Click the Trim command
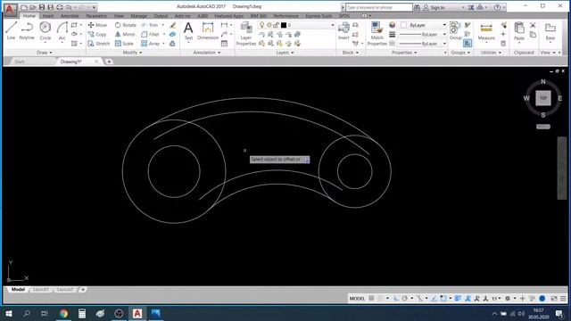This screenshot has width=571, height=321. (150, 25)
